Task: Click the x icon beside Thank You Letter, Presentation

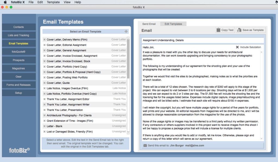Action: 45,110
